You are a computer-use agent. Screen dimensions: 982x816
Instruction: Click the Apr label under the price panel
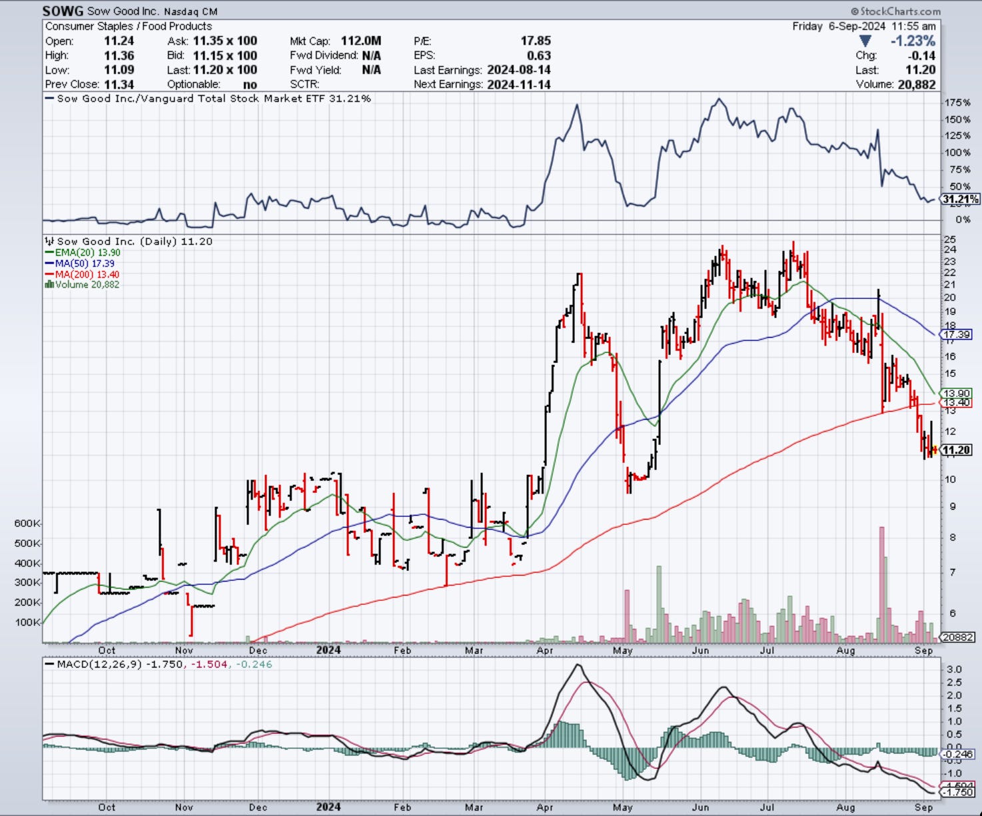[545, 650]
